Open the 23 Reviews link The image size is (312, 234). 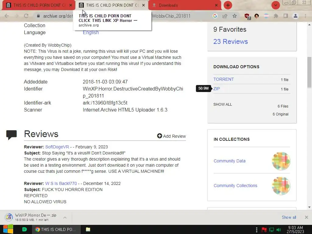(x=230, y=41)
